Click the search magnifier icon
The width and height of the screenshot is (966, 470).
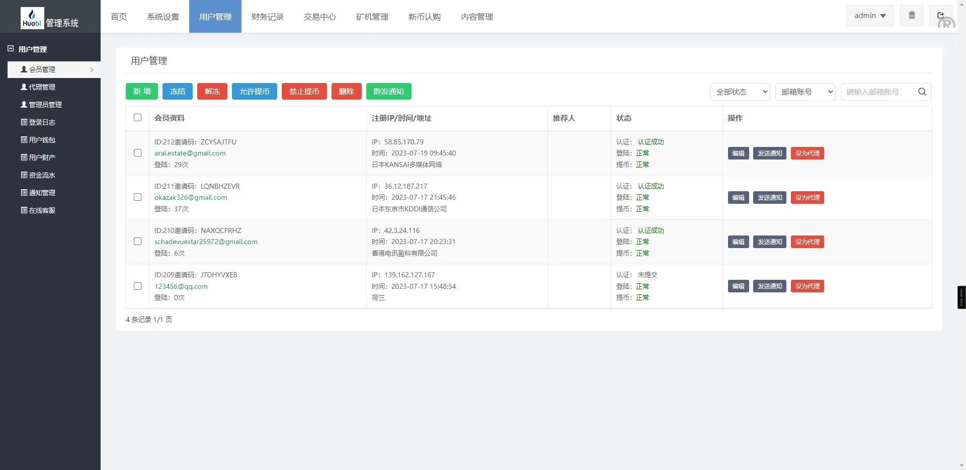coord(922,92)
